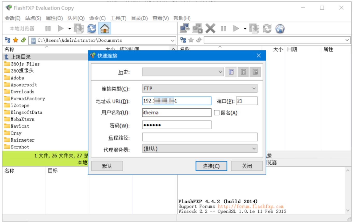Click into the 端口 port field
Screen dimensions: 353x222
pyautogui.click(x=247, y=101)
